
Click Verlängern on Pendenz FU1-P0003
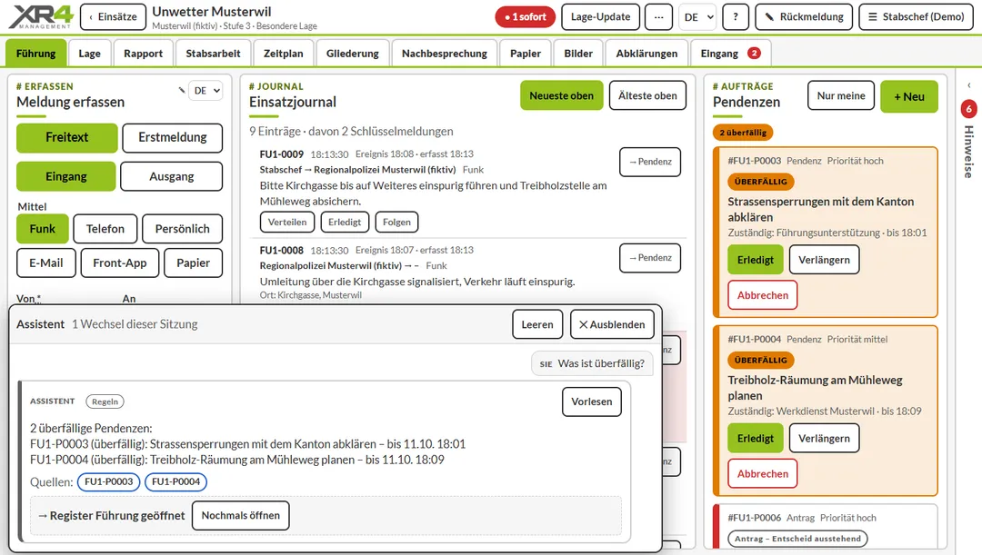pos(824,260)
